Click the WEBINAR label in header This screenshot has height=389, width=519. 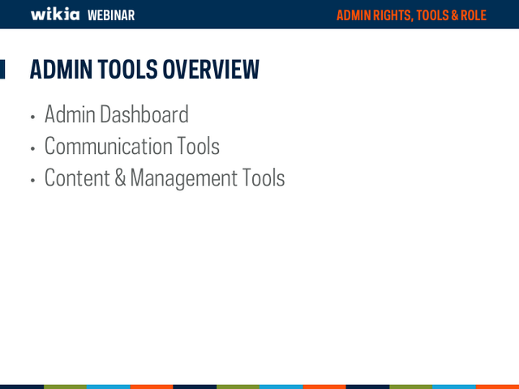point(111,15)
